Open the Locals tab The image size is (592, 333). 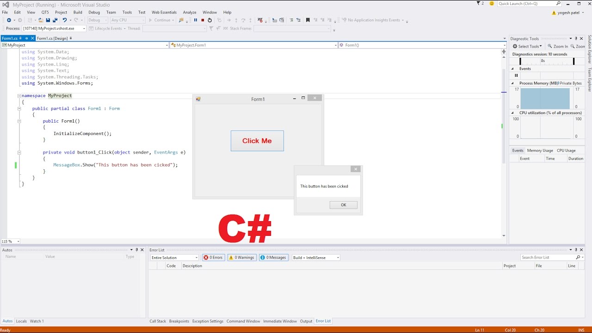pos(21,321)
